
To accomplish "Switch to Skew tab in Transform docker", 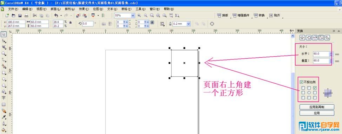I will tap(327, 38).
